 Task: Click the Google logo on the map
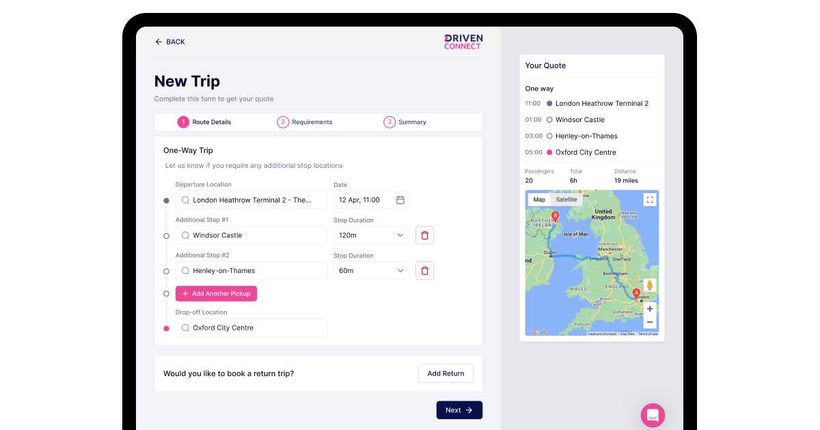click(x=537, y=332)
